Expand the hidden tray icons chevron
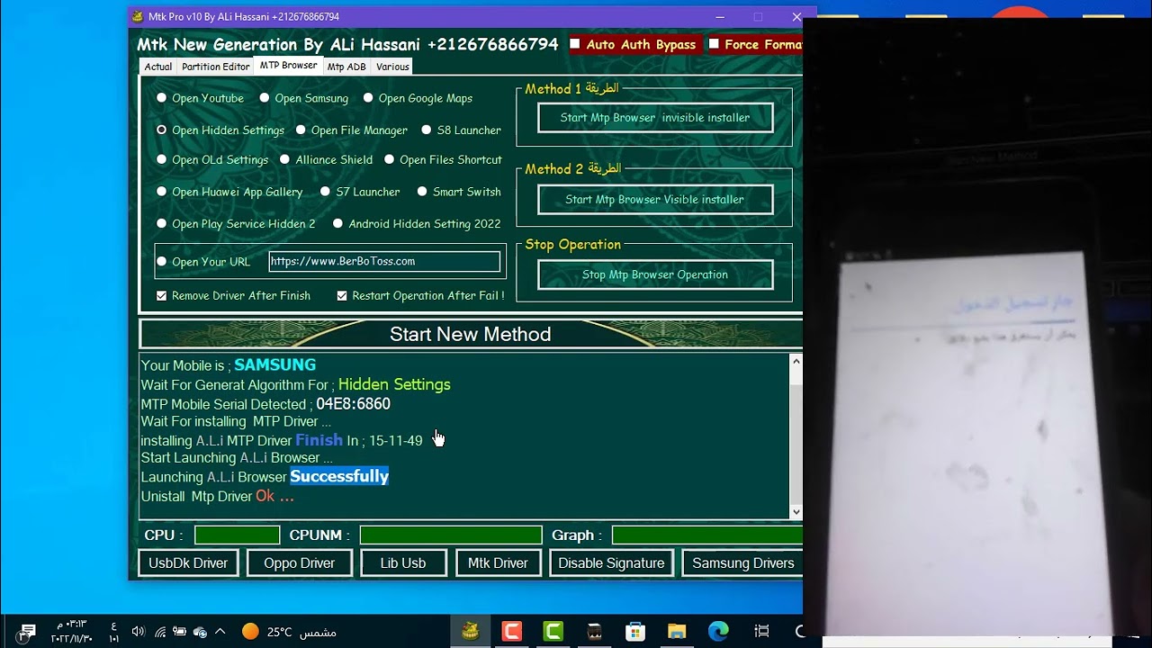This screenshot has width=1152, height=648. (x=220, y=632)
